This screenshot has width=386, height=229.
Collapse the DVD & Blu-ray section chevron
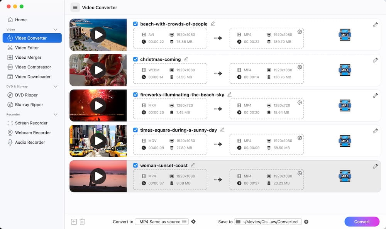tap(55, 87)
